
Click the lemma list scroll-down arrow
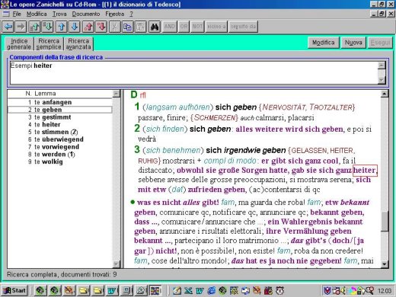[x=116, y=264]
